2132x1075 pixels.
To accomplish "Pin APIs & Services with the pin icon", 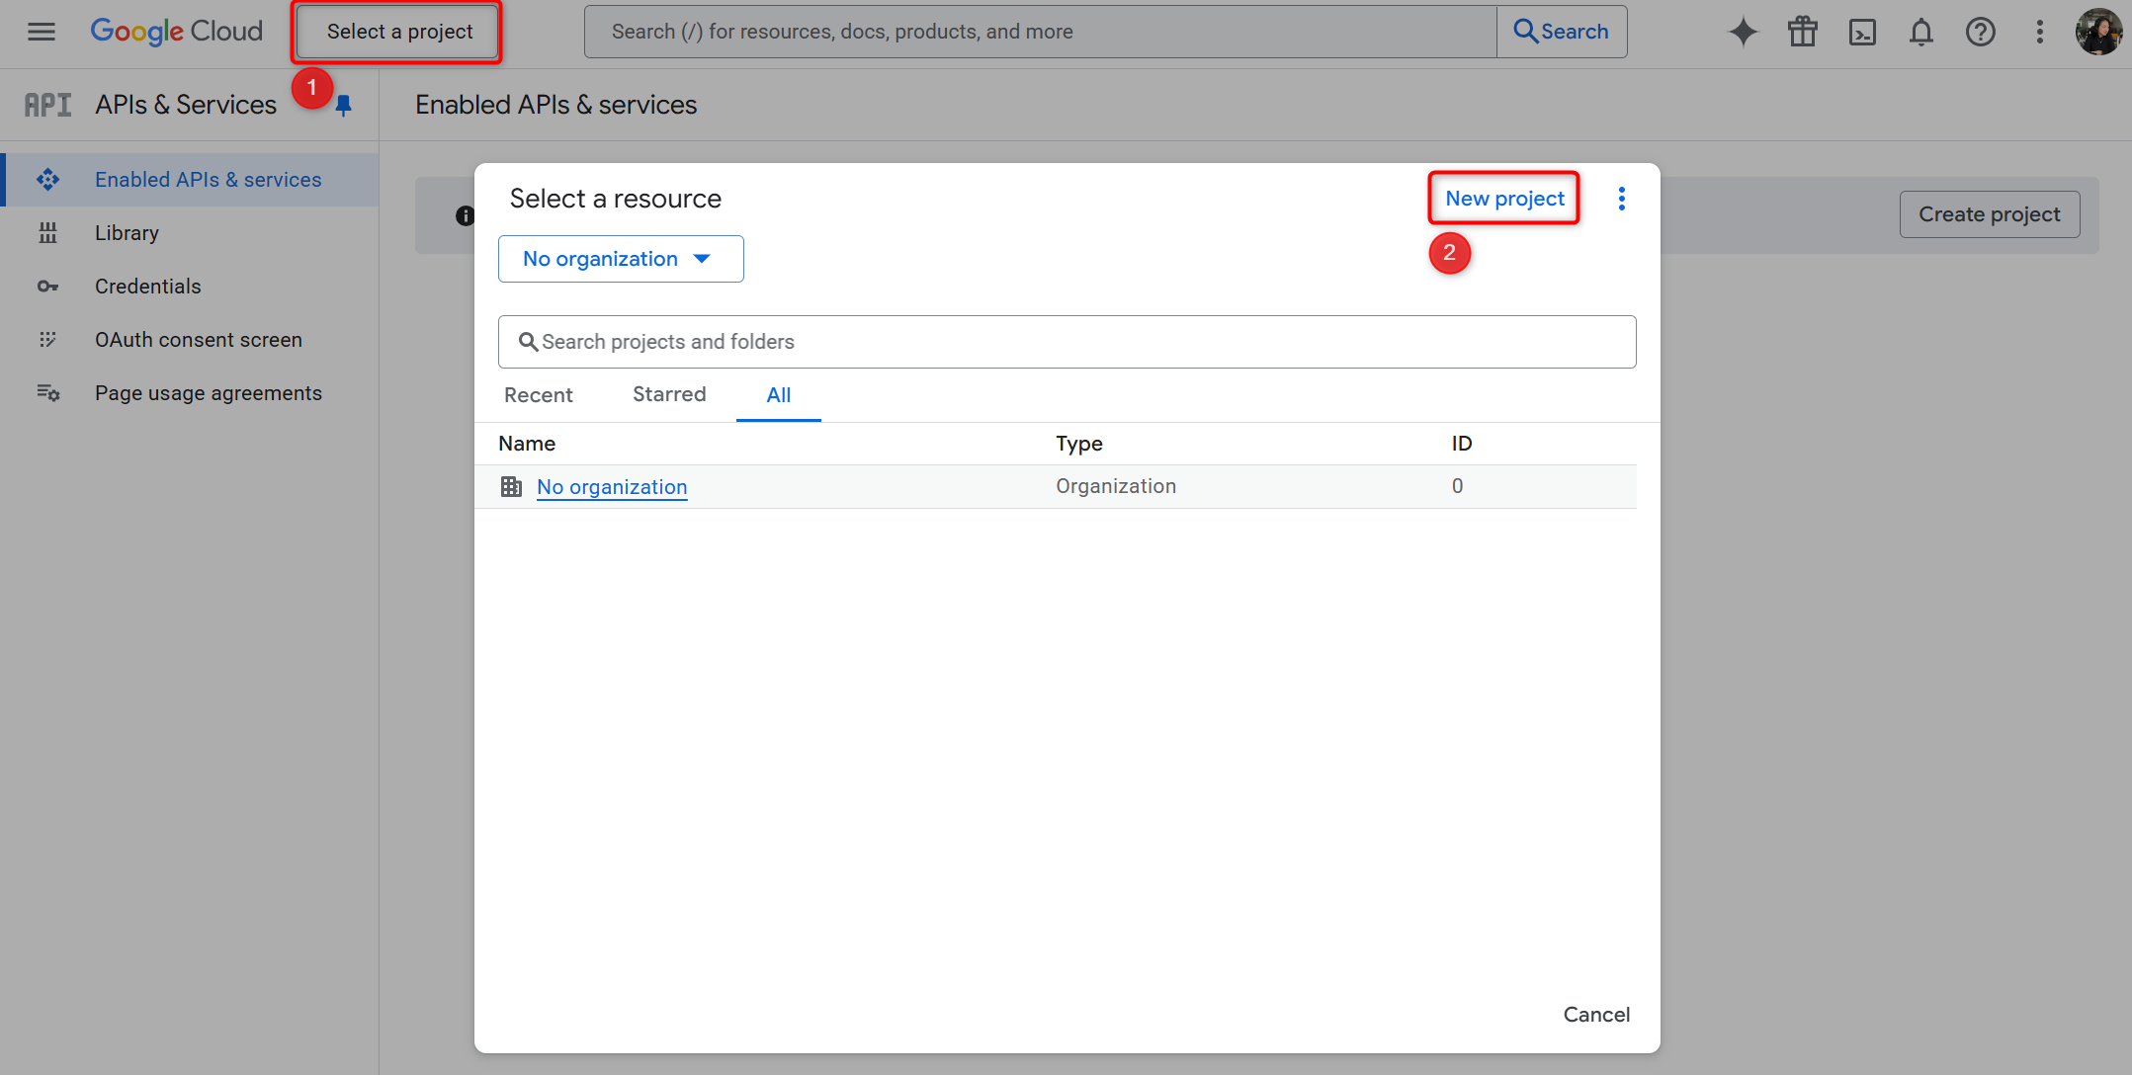I will [x=343, y=105].
